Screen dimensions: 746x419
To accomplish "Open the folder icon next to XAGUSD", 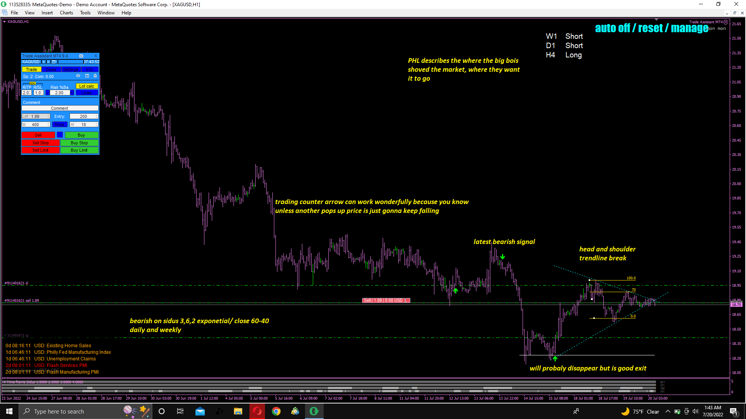I will click(54, 62).
